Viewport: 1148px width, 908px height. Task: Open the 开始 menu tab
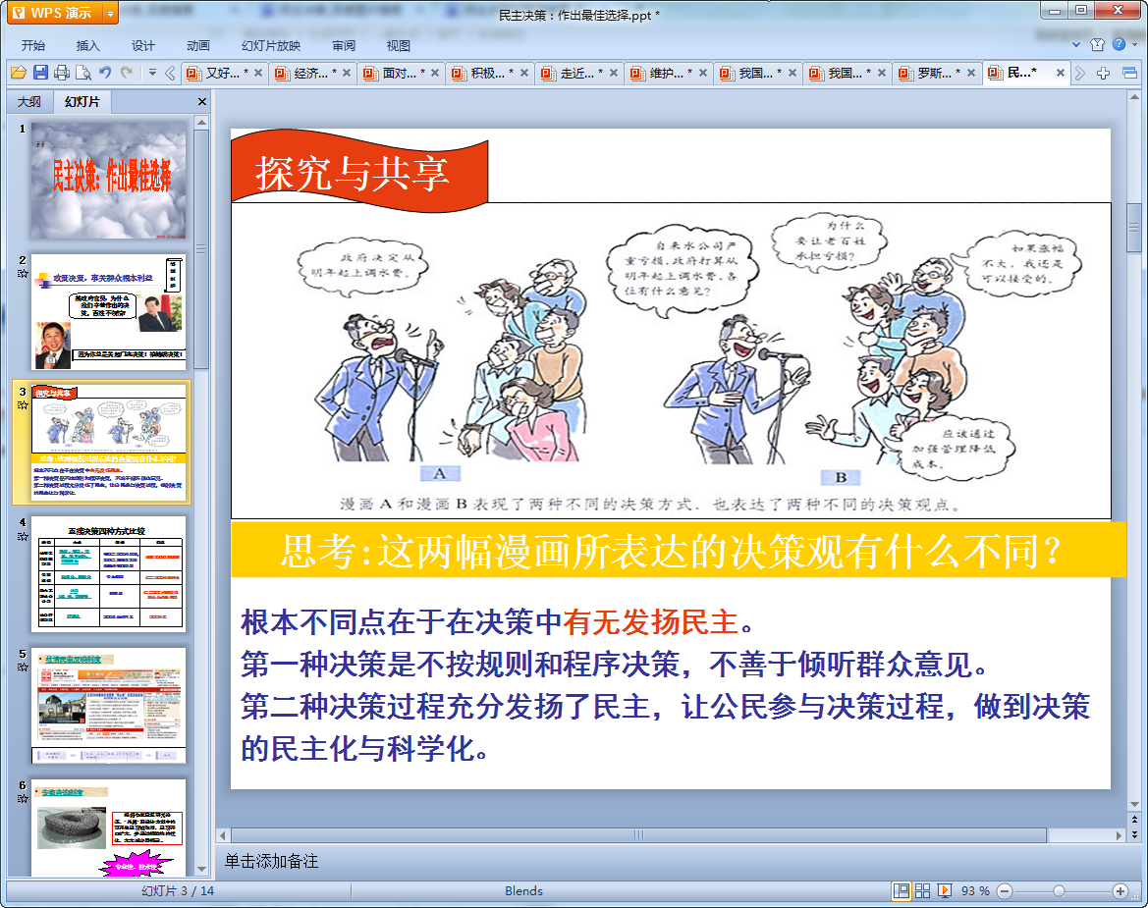click(33, 45)
